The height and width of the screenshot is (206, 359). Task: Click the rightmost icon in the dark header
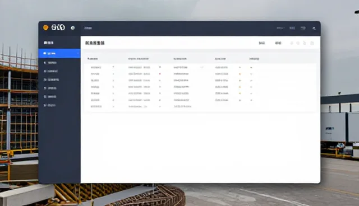pos(314,29)
